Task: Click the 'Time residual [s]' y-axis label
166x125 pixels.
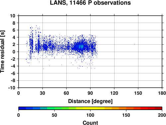Action: (2, 52)
